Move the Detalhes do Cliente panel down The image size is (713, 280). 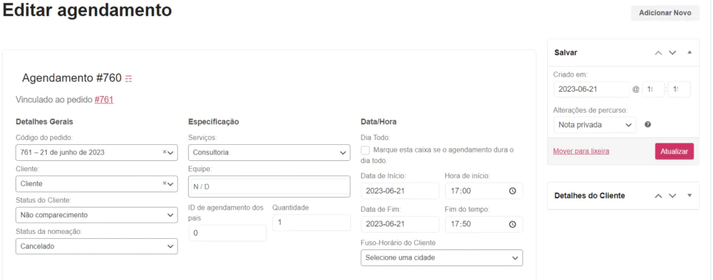tap(673, 196)
